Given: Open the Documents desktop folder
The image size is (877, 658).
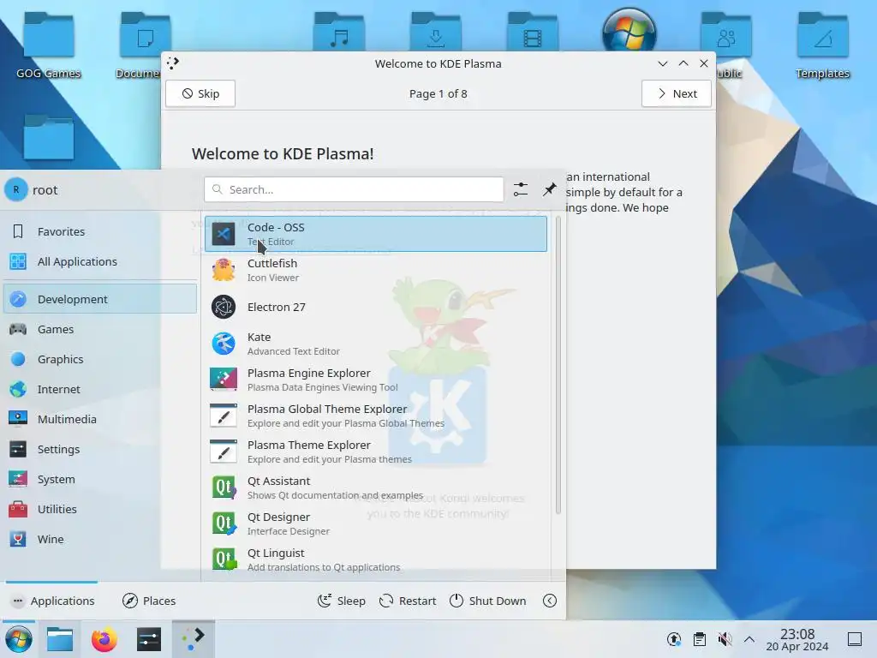Looking at the screenshot, I should (141, 46).
